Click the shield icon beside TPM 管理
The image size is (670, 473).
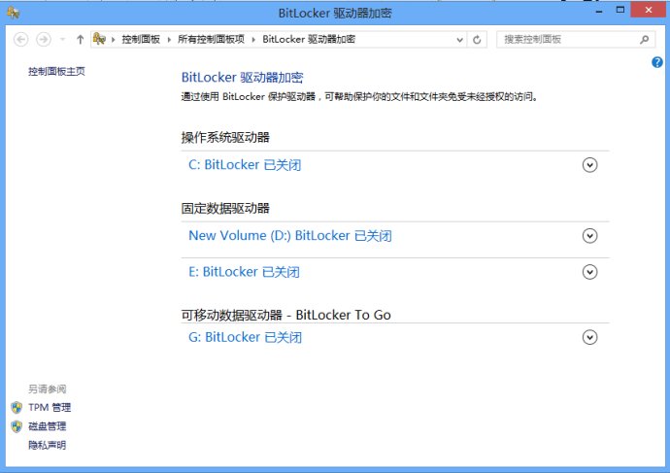pyautogui.click(x=17, y=408)
